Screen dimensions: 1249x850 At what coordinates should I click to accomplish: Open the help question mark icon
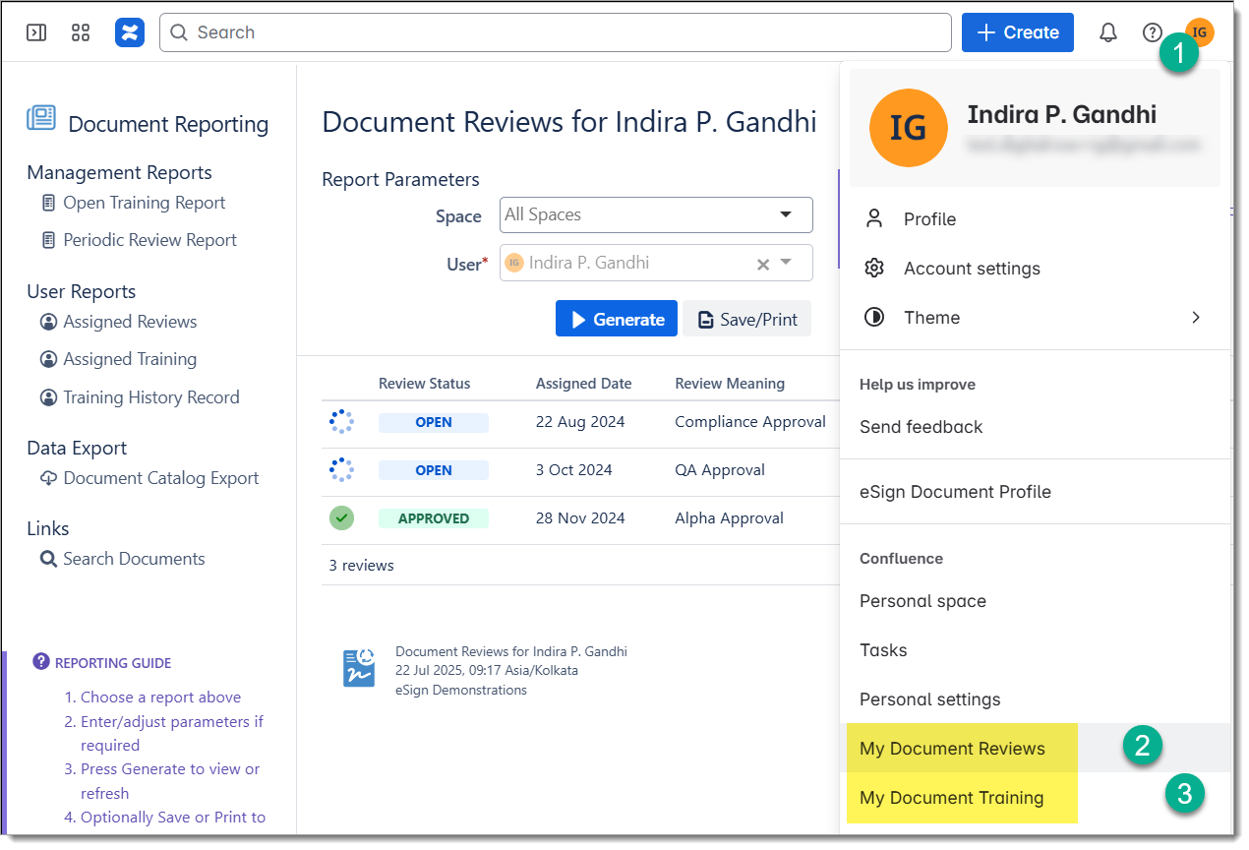(1153, 32)
